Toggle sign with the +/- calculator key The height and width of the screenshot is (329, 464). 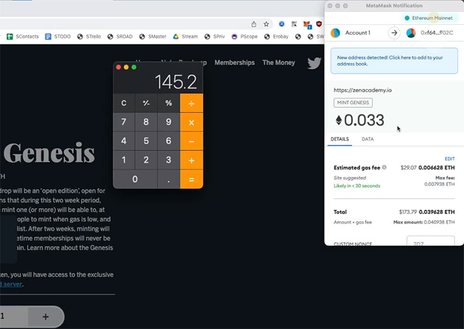[146, 103]
